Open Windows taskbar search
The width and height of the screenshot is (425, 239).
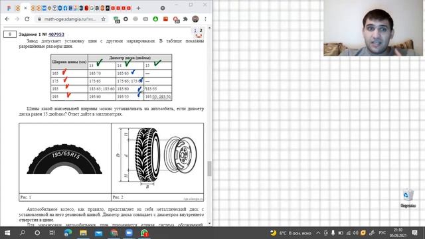pyautogui.click(x=23, y=233)
